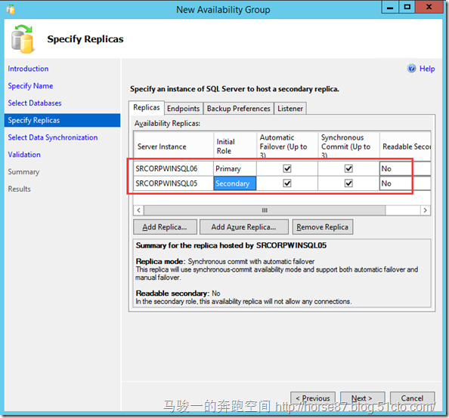
Task: Click the Initial Role column header
Action: 235,146
